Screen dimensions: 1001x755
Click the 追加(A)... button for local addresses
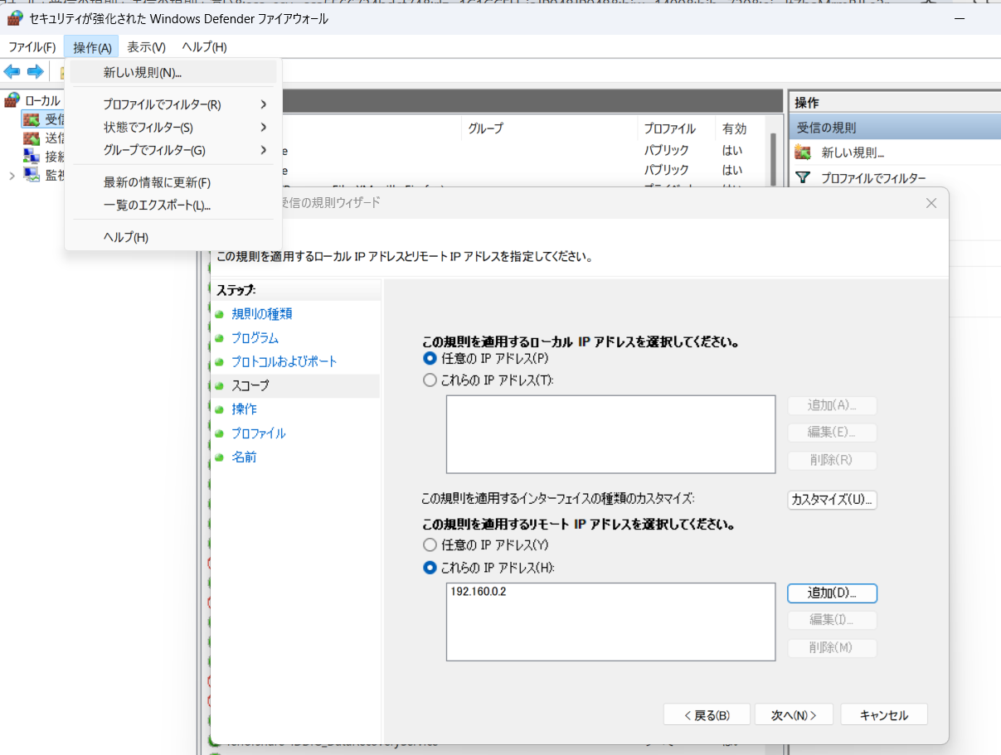click(x=832, y=405)
